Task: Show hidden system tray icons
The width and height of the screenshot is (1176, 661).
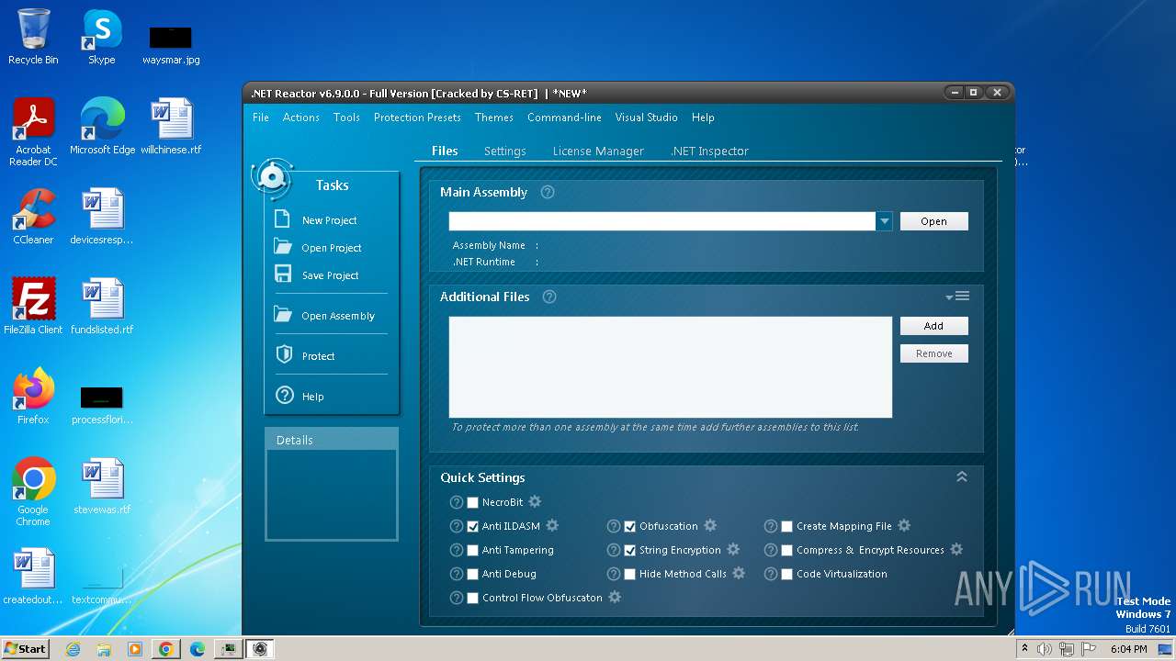Action: [1024, 649]
